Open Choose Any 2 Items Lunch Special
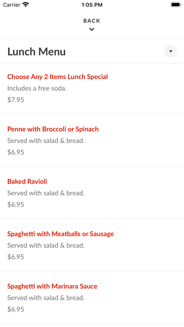This screenshot has height=327, width=184. (x=58, y=77)
